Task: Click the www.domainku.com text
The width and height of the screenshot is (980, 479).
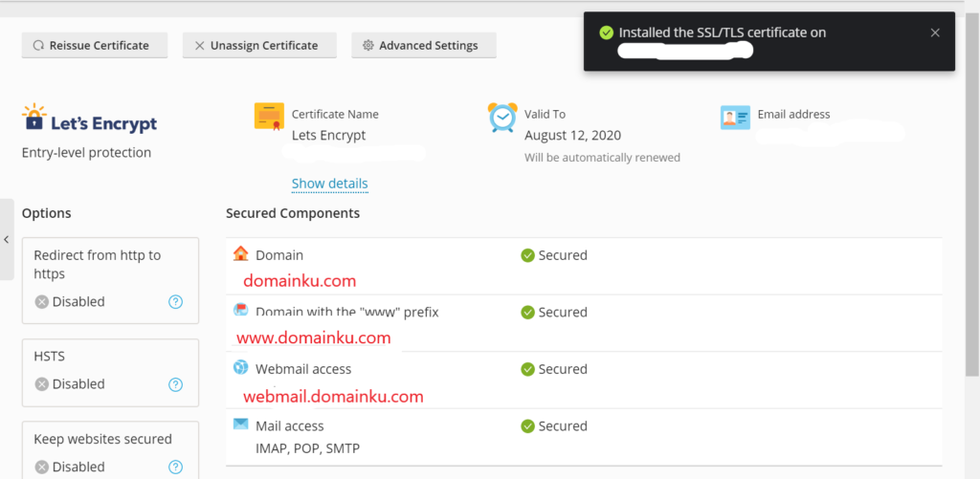Action: point(314,337)
